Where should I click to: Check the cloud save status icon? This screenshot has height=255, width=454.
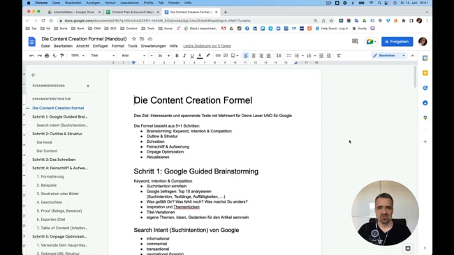pyautogui.click(x=150, y=39)
